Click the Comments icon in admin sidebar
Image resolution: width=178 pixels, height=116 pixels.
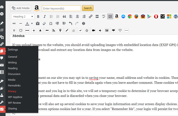(2, 58)
